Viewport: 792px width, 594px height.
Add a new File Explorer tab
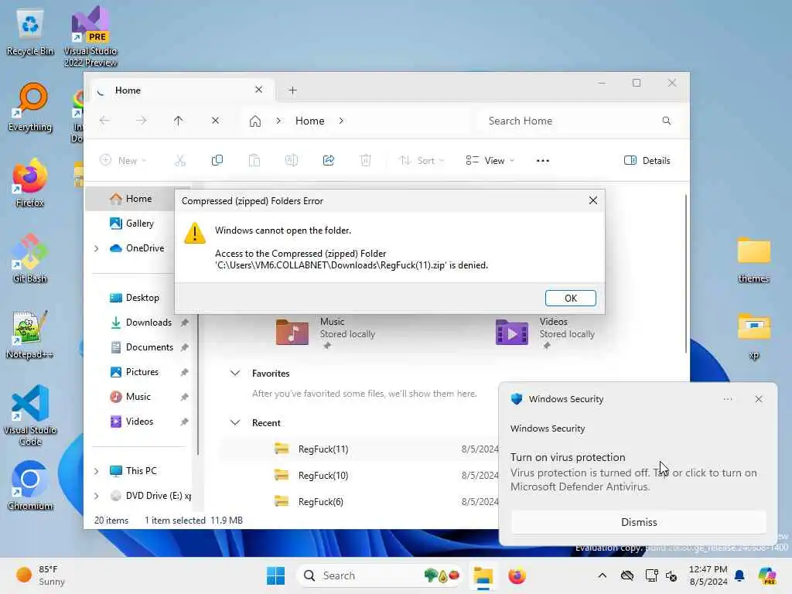pos(292,90)
